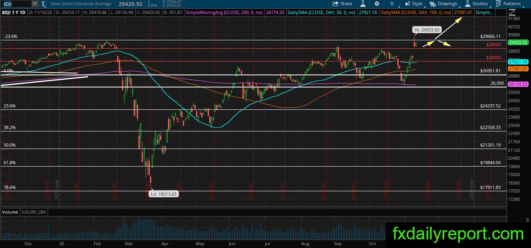Click the Hi: 29933.83 bubble
The width and height of the screenshot is (531, 248).
tap(427, 30)
